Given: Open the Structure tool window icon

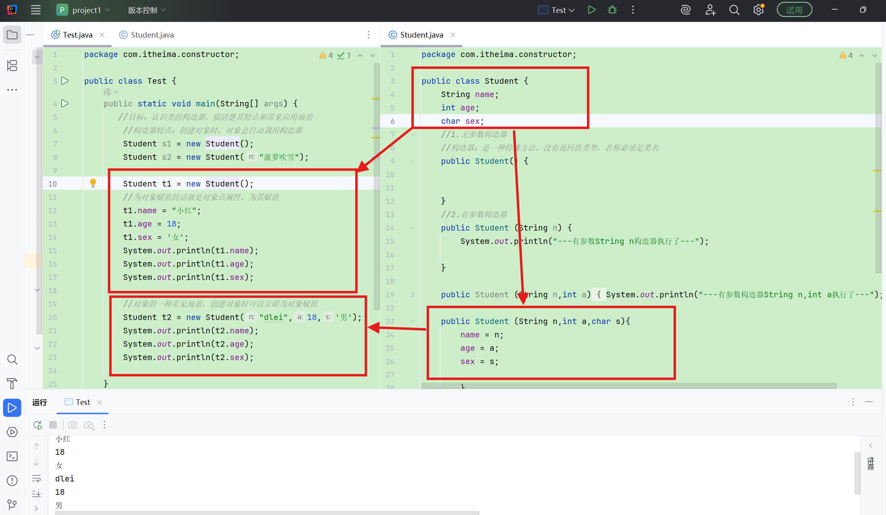Looking at the screenshot, I should (12, 66).
